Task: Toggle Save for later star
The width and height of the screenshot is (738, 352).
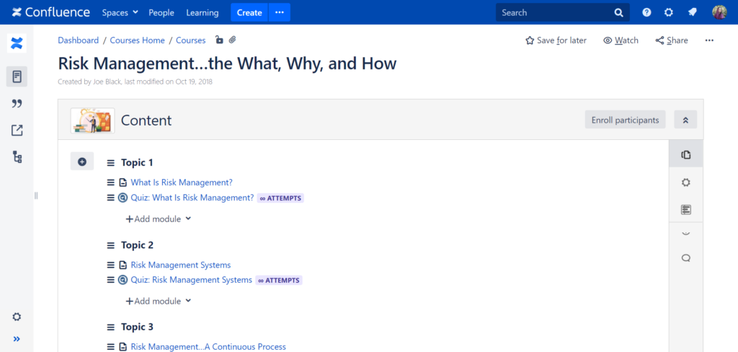Action: (x=556, y=40)
